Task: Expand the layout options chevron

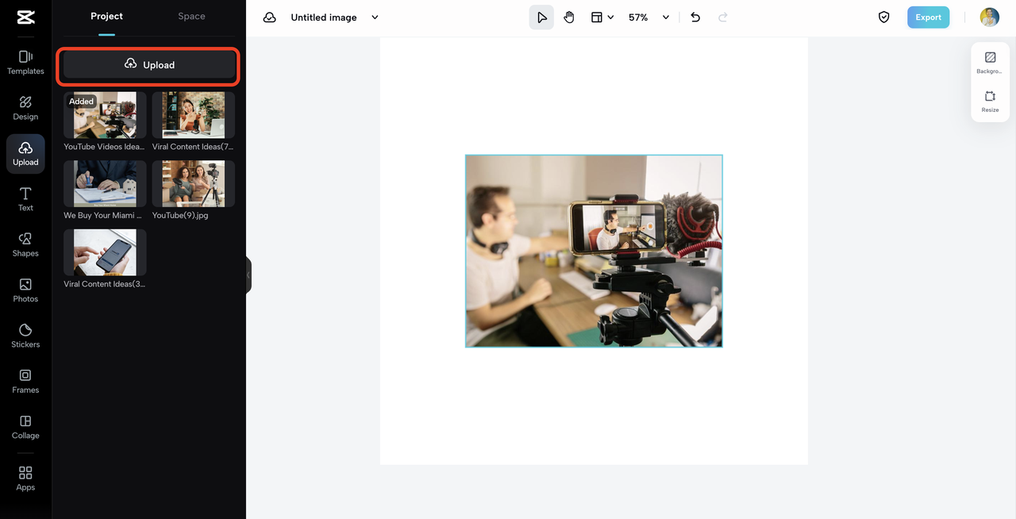Action: (x=610, y=17)
